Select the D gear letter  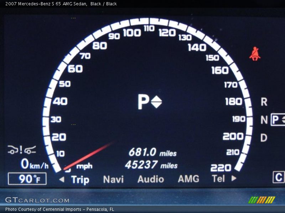pos(264,138)
